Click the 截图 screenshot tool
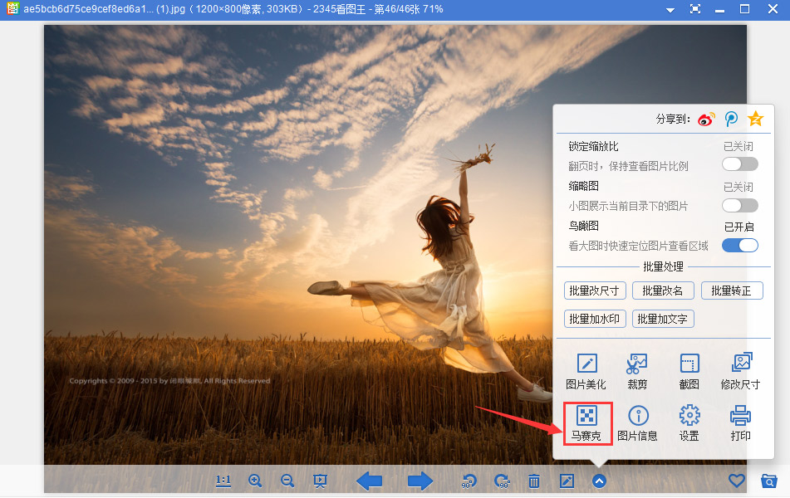Screen dimensions: 790x498 pyautogui.click(x=689, y=370)
